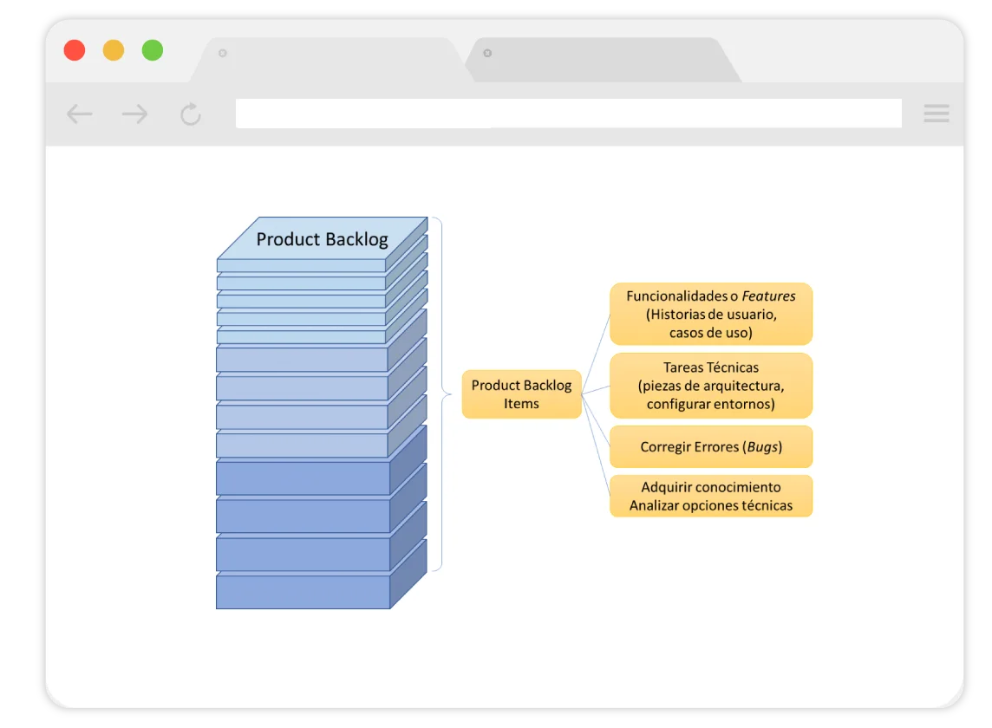The width and height of the screenshot is (992, 728).
Task: Click the Product Backlog title on the stack
Action: [322, 239]
